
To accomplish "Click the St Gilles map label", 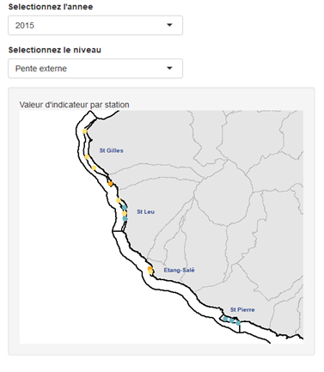I will pos(112,150).
